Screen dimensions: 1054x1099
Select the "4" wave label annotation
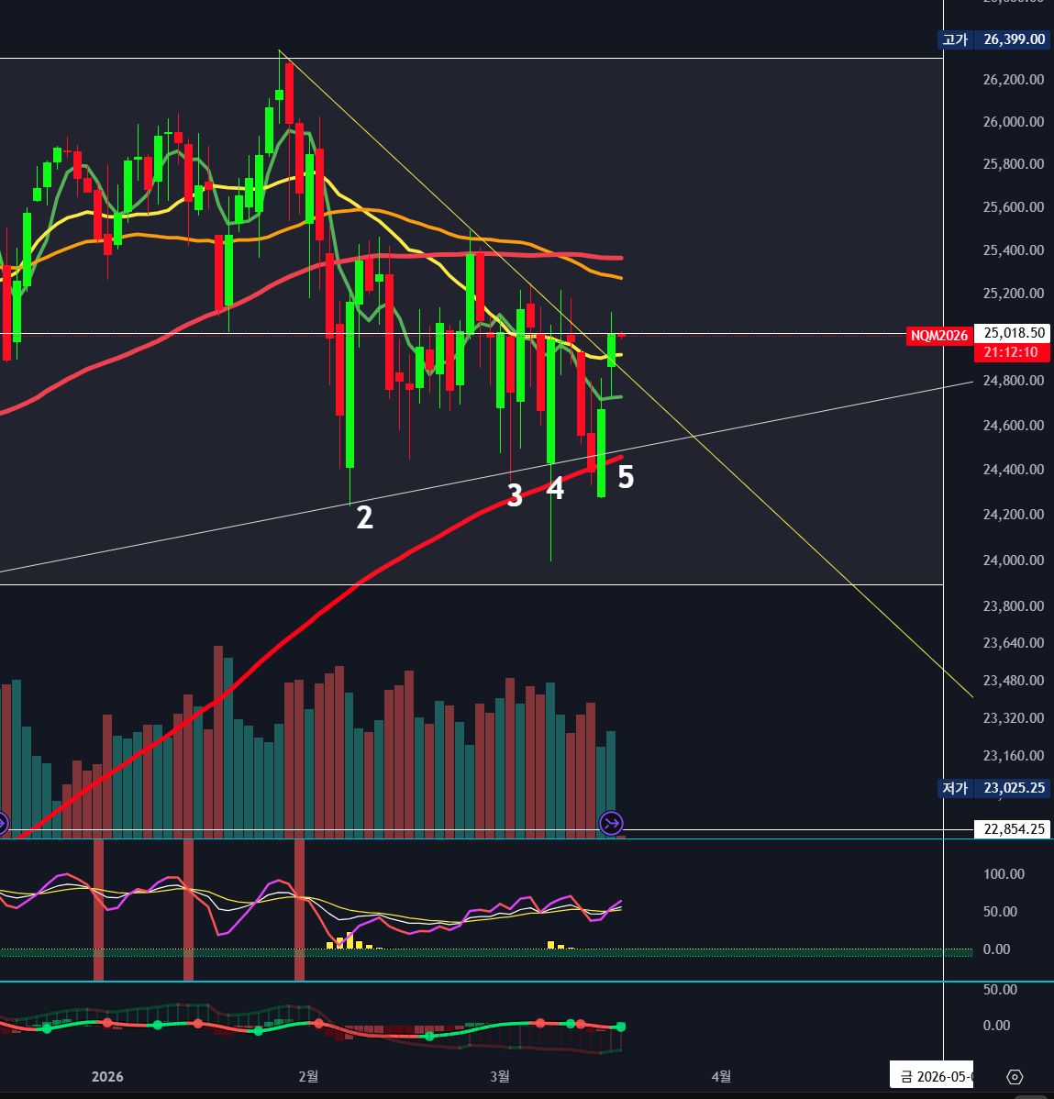(x=555, y=488)
